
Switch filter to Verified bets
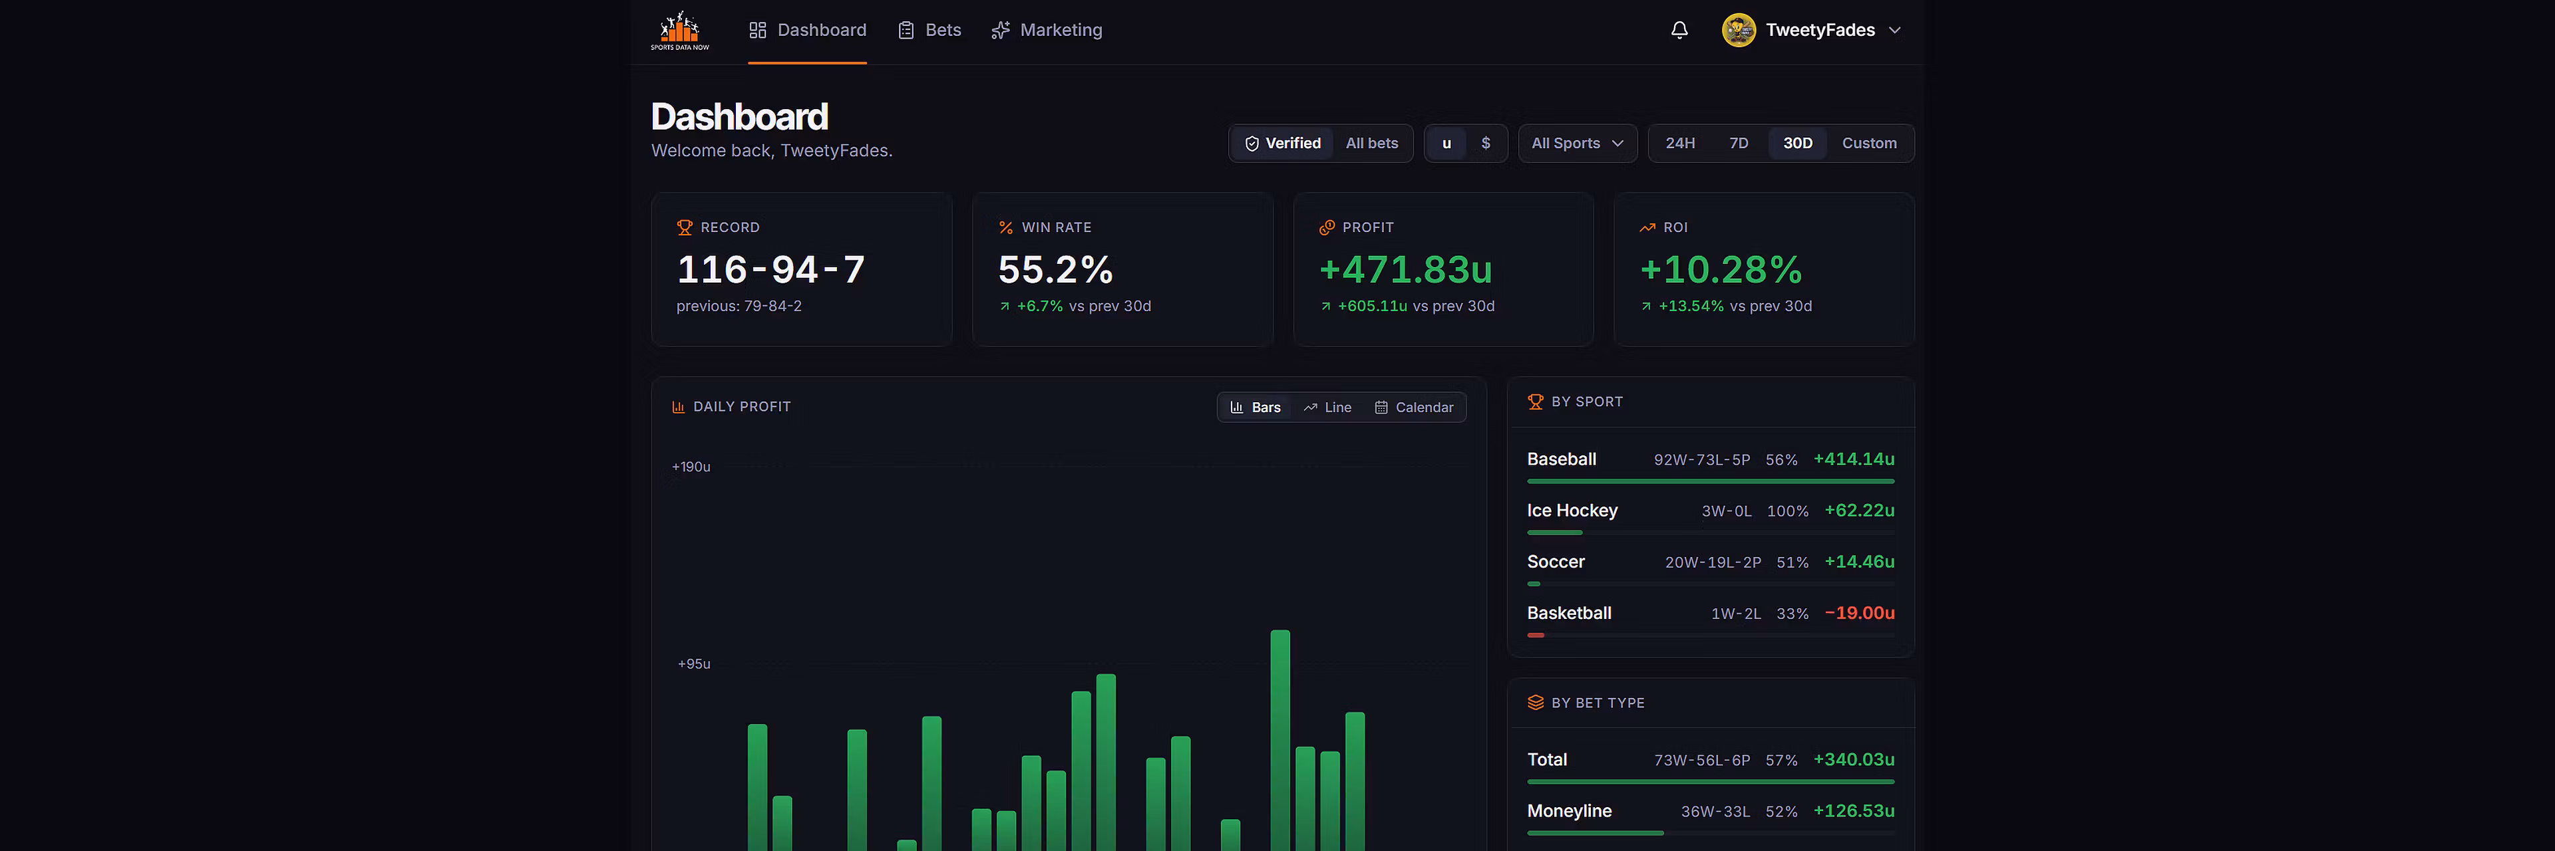pyautogui.click(x=1282, y=144)
